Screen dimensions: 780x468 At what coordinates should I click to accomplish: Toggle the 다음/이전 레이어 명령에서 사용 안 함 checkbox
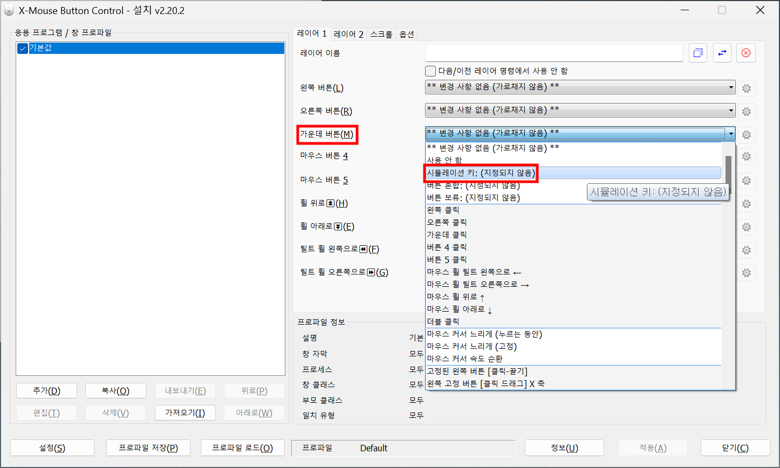430,71
